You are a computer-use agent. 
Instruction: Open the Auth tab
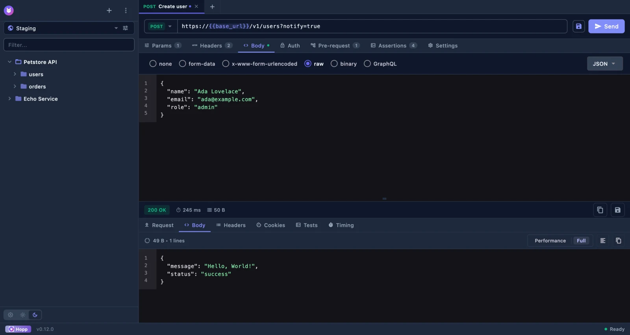(x=290, y=46)
